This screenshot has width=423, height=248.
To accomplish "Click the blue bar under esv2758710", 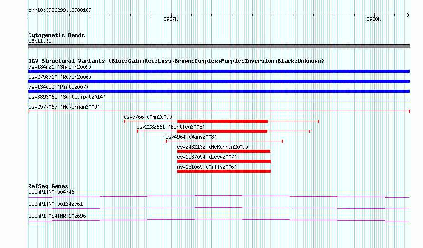I will 219,81.
